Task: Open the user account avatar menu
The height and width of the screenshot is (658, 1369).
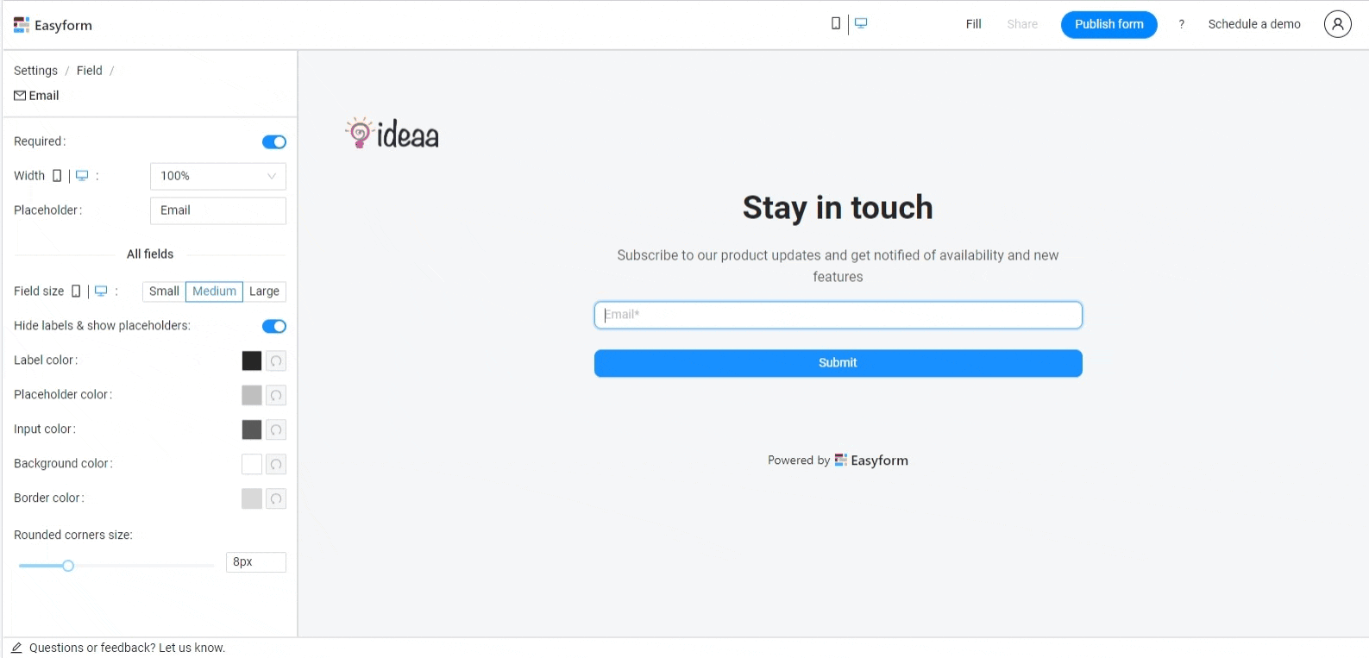Action: [x=1337, y=24]
